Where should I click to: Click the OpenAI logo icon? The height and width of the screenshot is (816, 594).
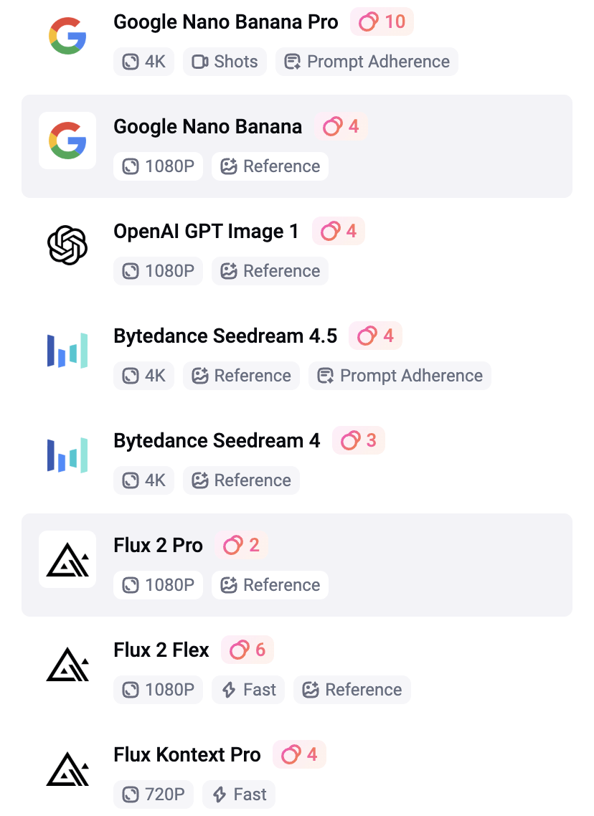67,245
